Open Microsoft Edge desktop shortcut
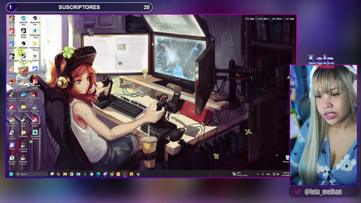 point(23,20)
